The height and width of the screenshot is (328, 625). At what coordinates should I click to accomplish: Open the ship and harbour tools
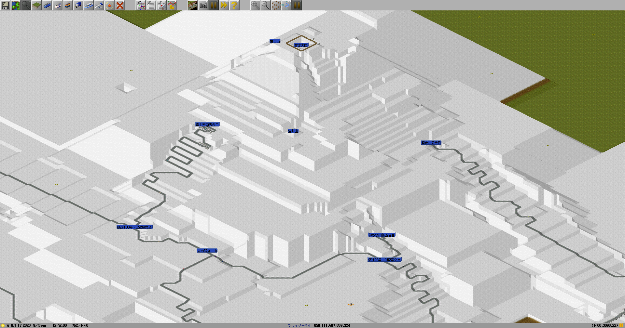(89, 5)
